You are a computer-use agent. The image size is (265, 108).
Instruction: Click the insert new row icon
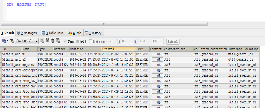click(x=42, y=41)
